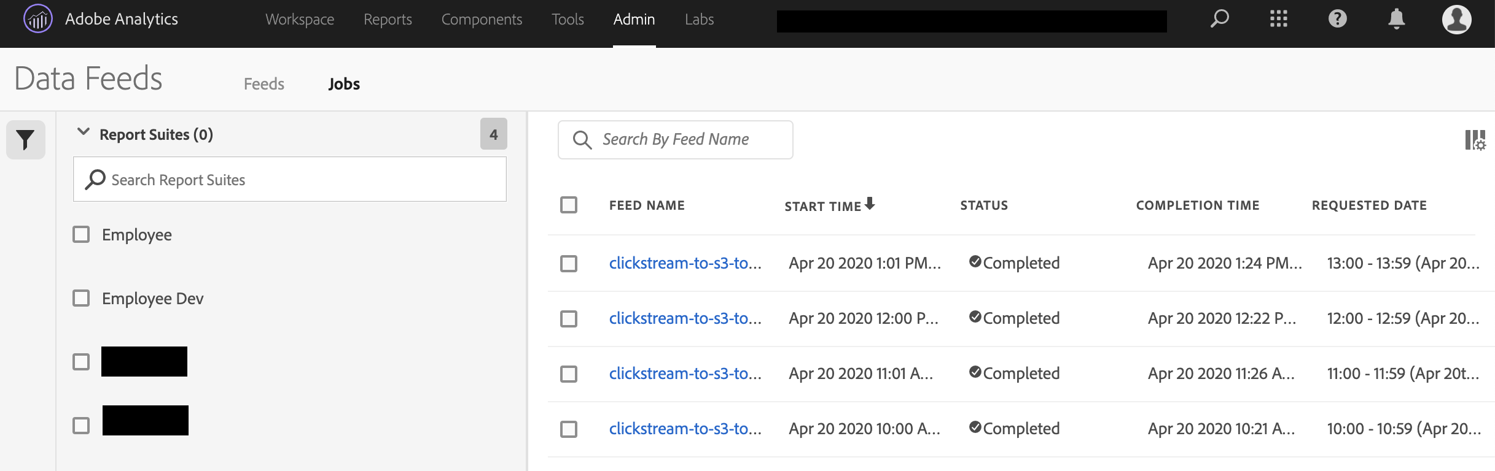Screen dimensions: 1495x471
Task: Click Completed status of 1:01 PM job
Action: tap(1015, 263)
